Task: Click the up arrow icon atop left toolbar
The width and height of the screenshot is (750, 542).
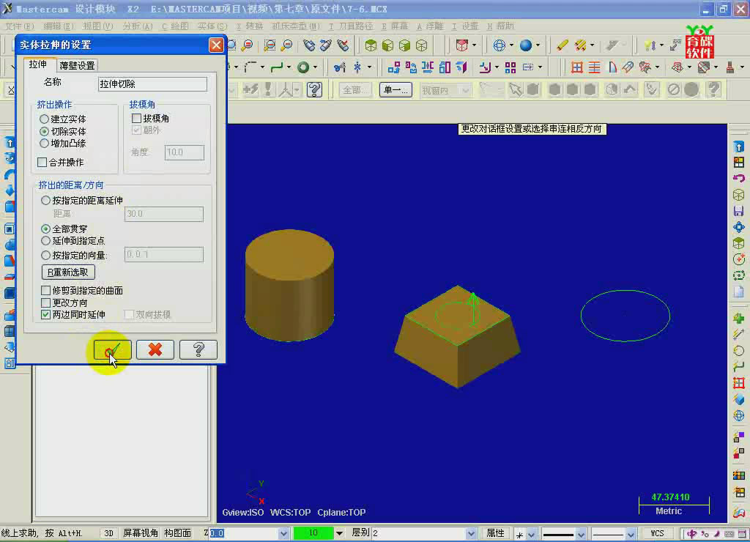Action: [x=10, y=143]
